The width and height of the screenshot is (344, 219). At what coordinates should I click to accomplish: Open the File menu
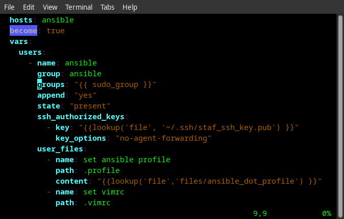tap(9, 7)
